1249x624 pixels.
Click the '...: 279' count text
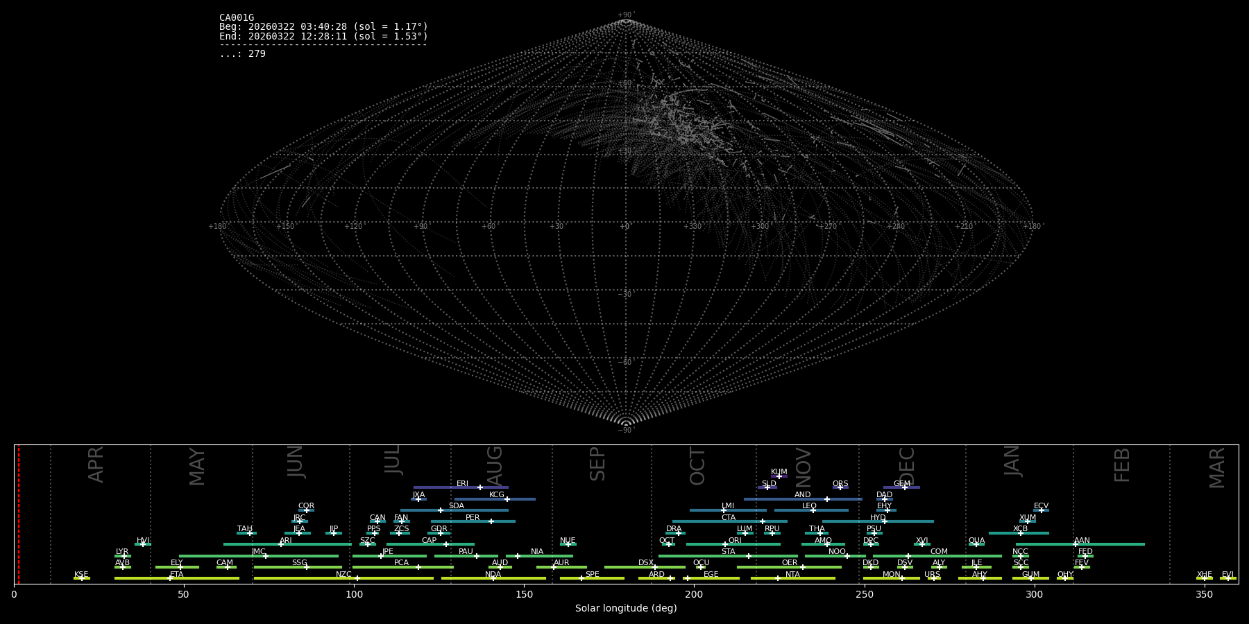(x=242, y=54)
